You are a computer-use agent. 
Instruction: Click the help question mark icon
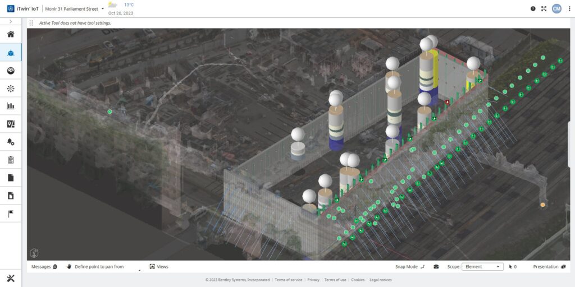pos(533,9)
